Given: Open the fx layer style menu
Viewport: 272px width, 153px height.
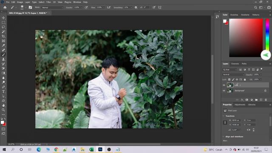Looking at the screenshot, I should pos(242,100).
